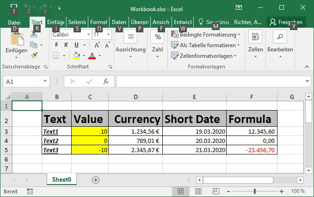Image resolution: width=314 pixels, height=197 pixels.
Task: Click the macro recording status icon
Action: pyautogui.click(x=30, y=191)
